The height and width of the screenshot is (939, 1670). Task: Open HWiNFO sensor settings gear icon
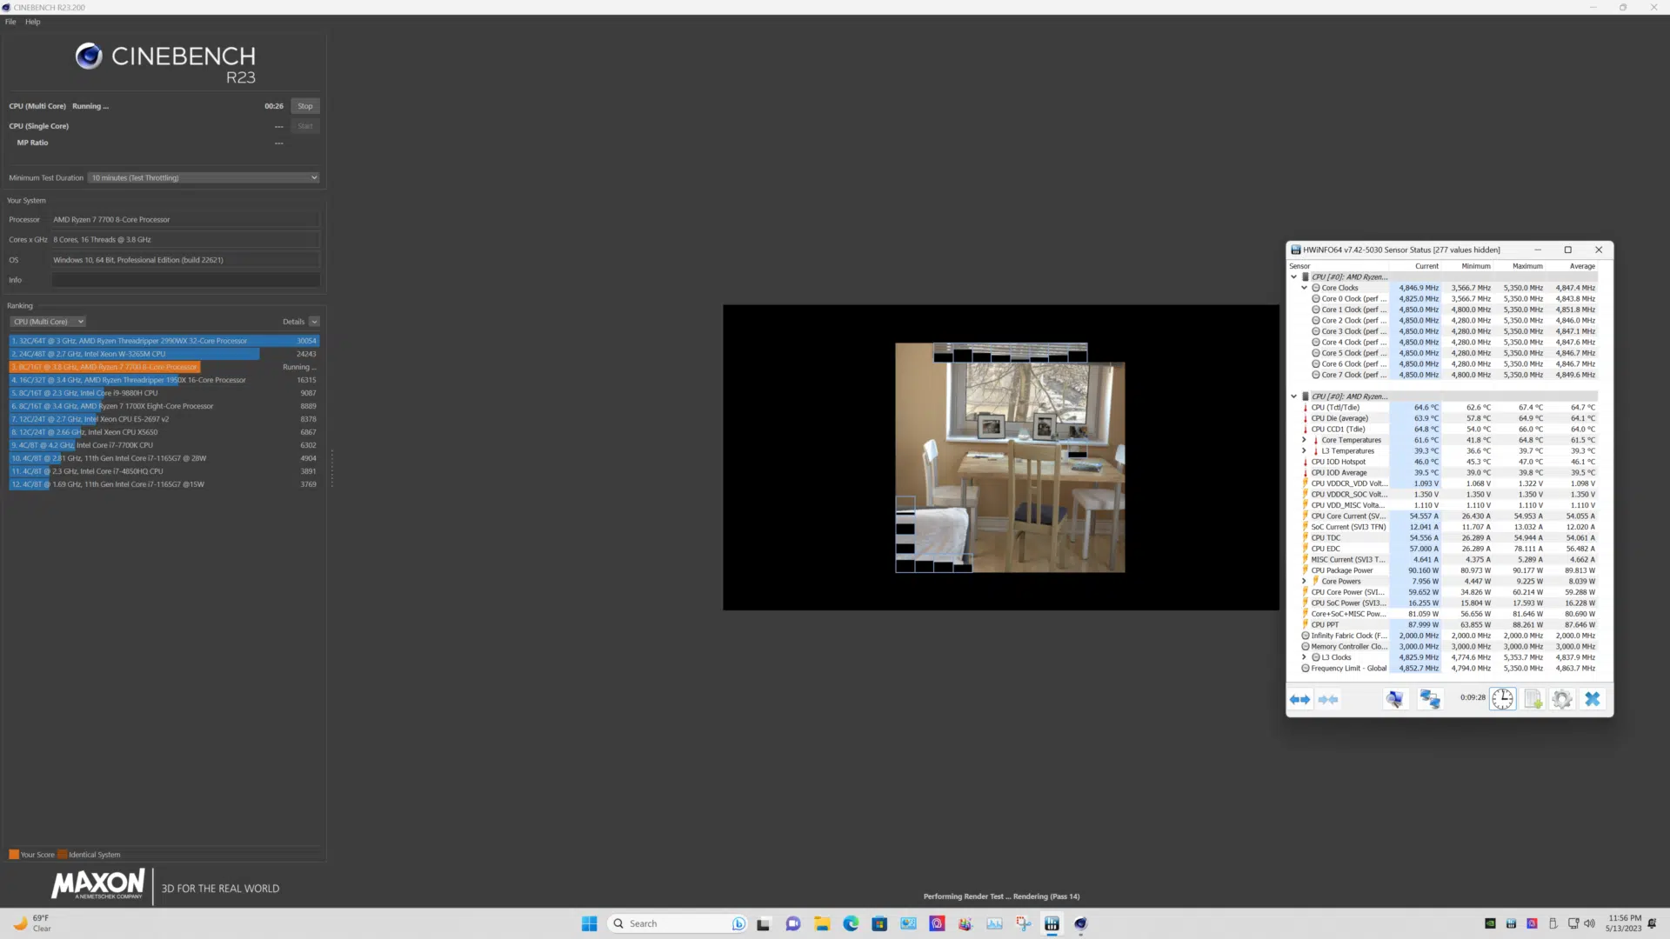point(1562,699)
